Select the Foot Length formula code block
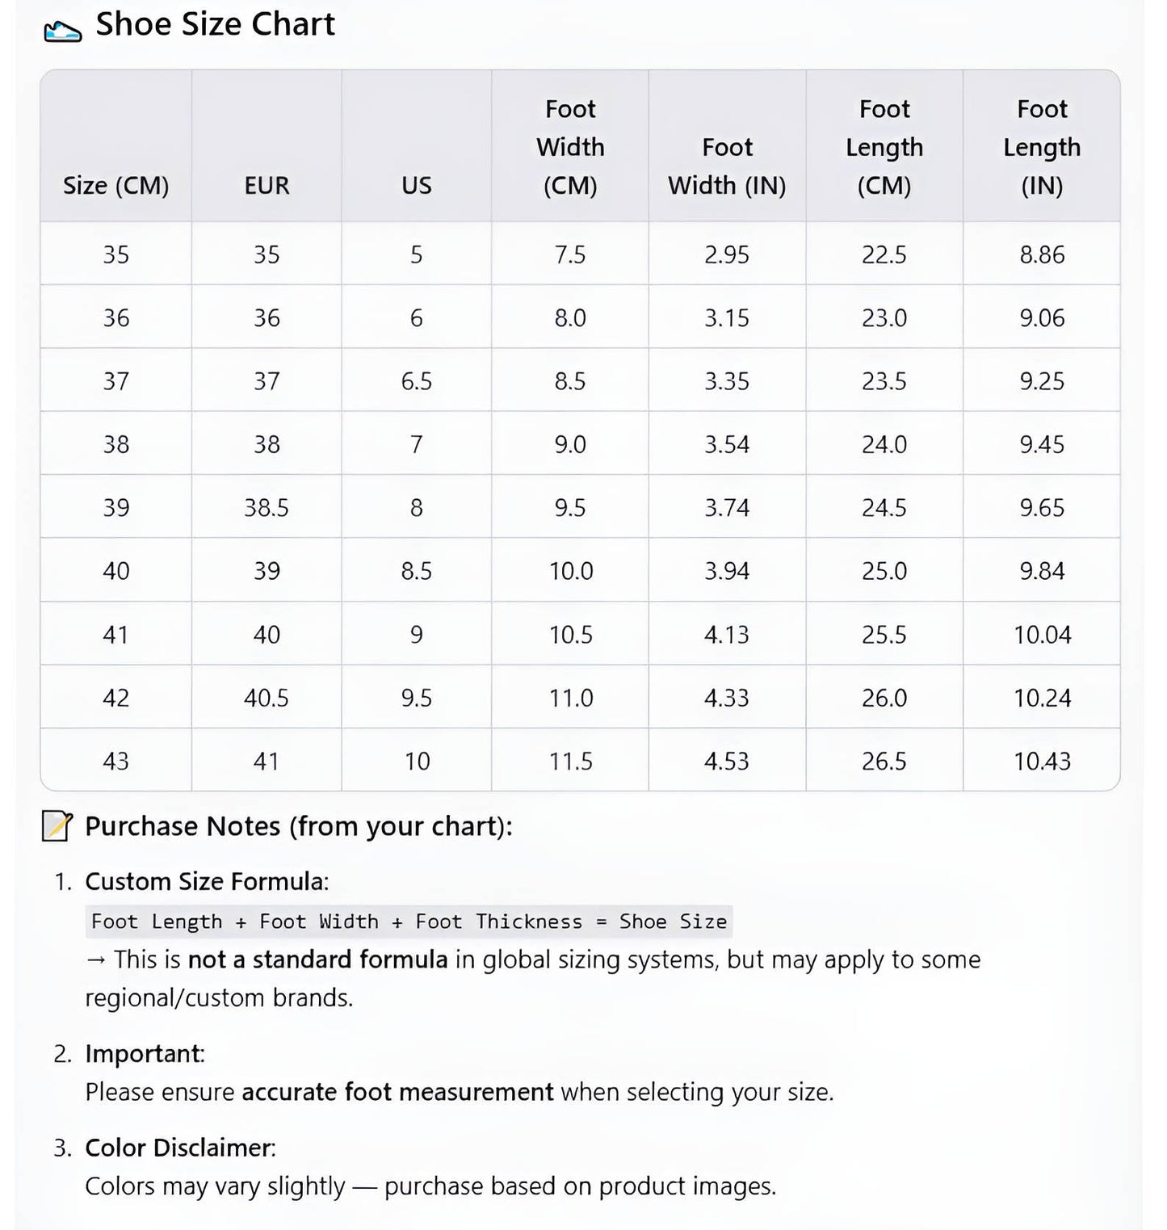 tap(409, 921)
